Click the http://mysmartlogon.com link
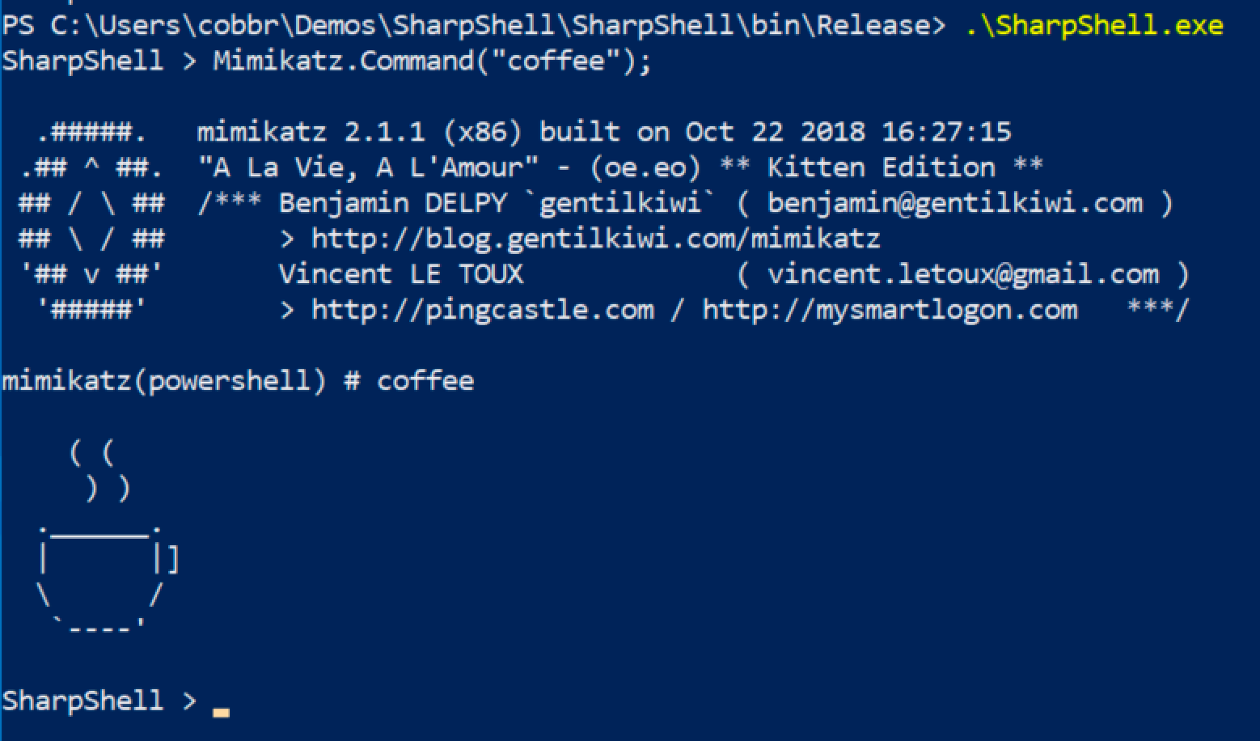Viewport: 1260px width, 741px height. click(x=890, y=310)
